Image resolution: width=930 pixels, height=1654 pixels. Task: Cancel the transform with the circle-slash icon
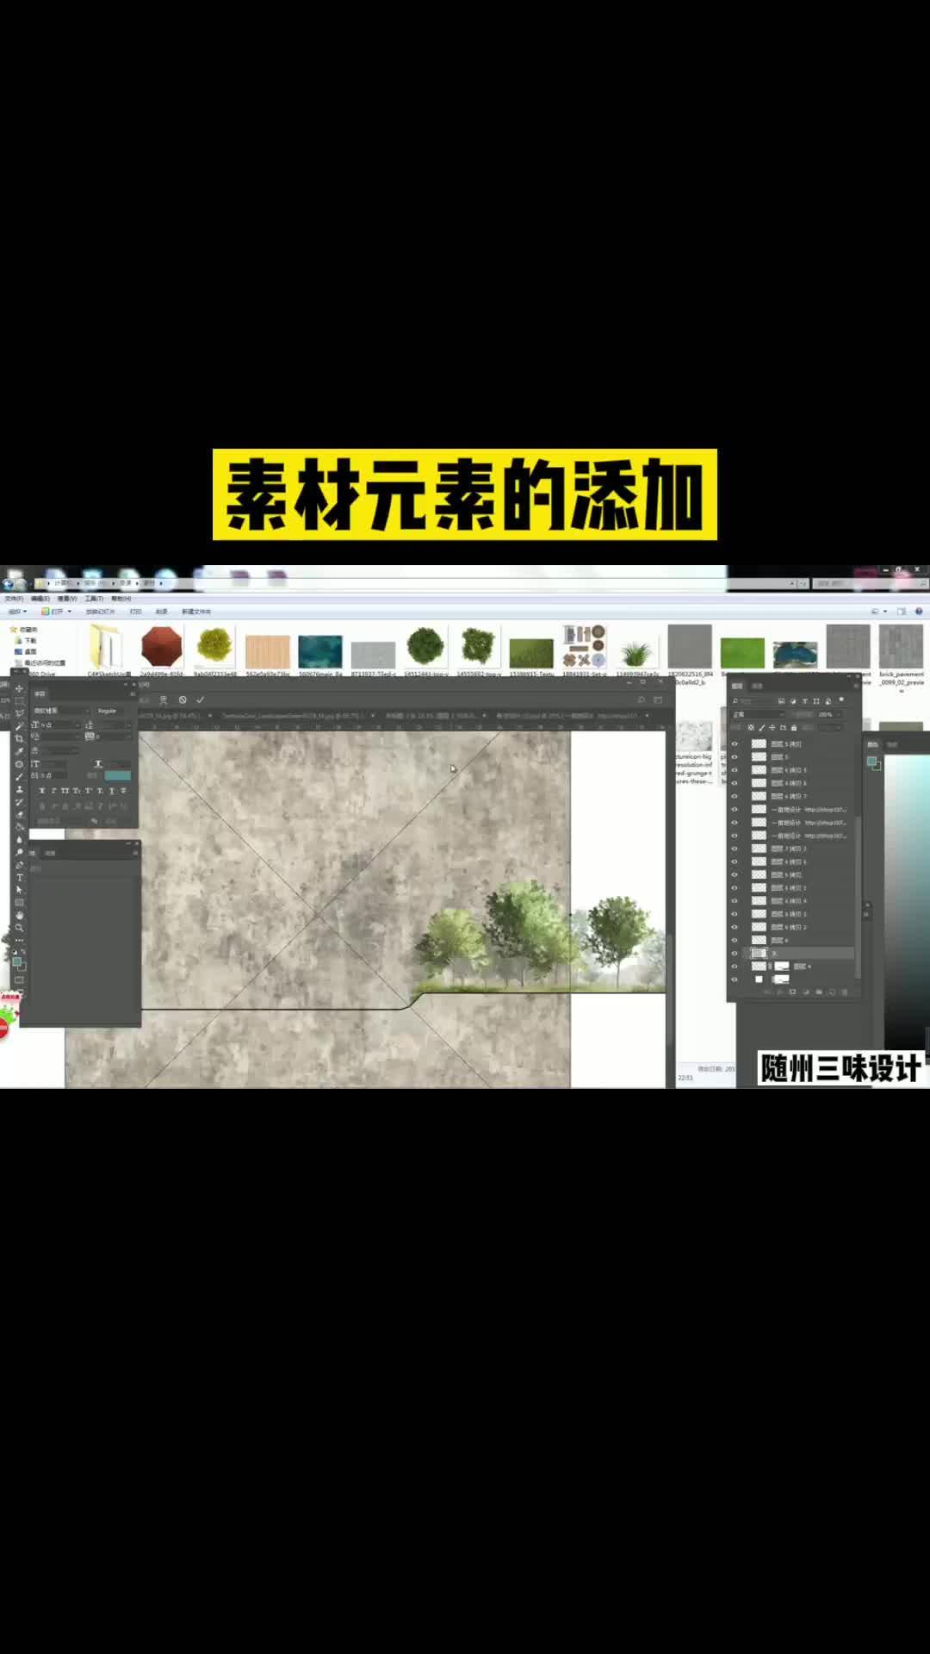[x=183, y=700]
